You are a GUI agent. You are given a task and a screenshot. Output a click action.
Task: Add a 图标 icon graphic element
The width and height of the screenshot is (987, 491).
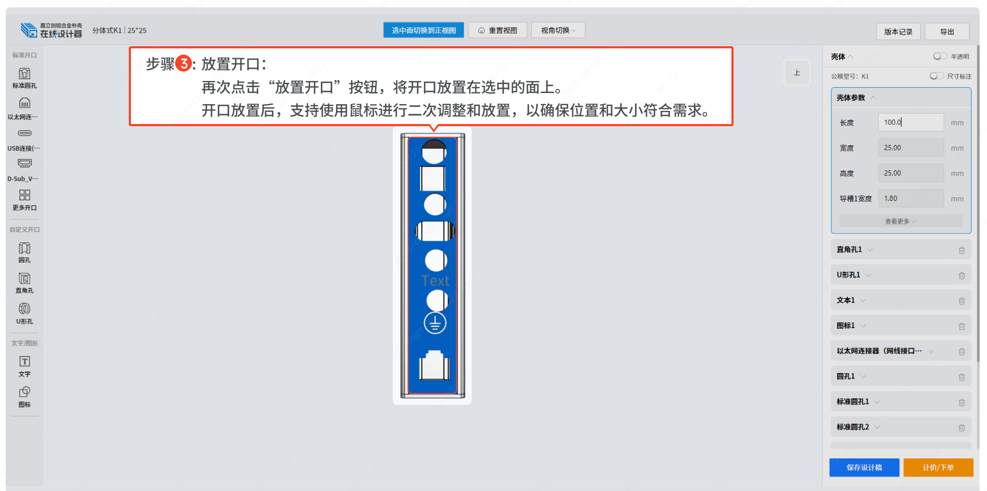click(x=24, y=397)
